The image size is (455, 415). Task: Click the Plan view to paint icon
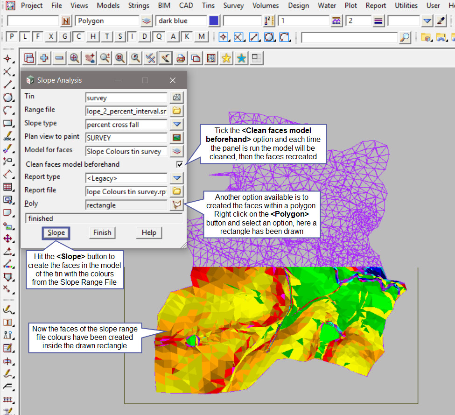pos(177,138)
